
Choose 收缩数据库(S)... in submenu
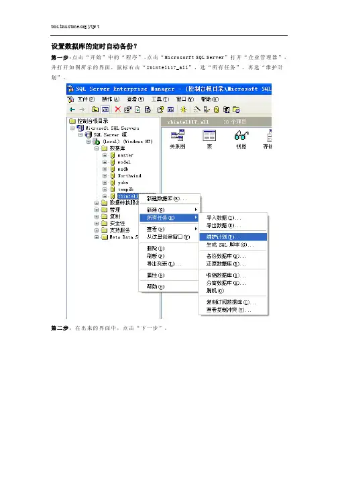(233, 275)
